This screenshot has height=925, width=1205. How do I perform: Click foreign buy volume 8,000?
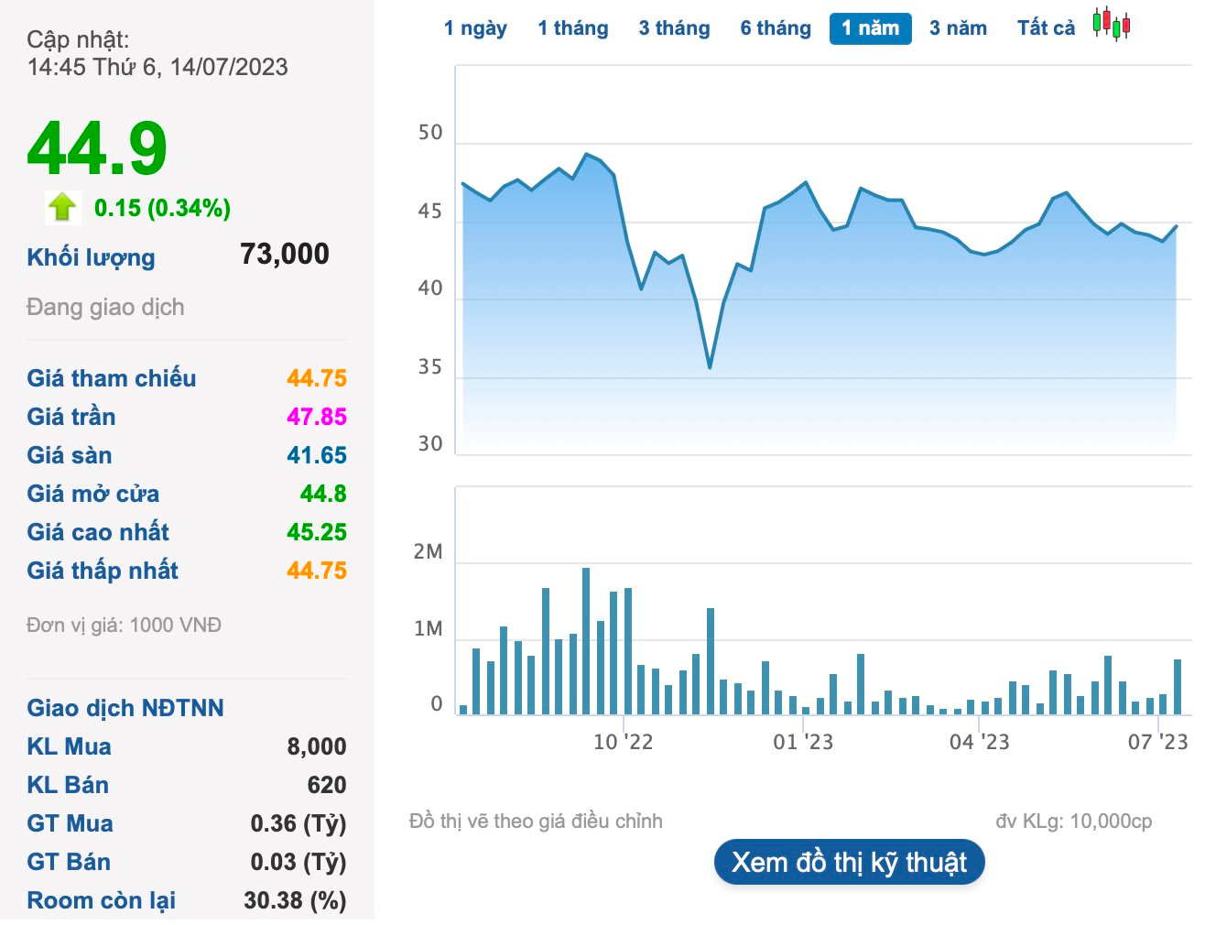pos(317,746)
